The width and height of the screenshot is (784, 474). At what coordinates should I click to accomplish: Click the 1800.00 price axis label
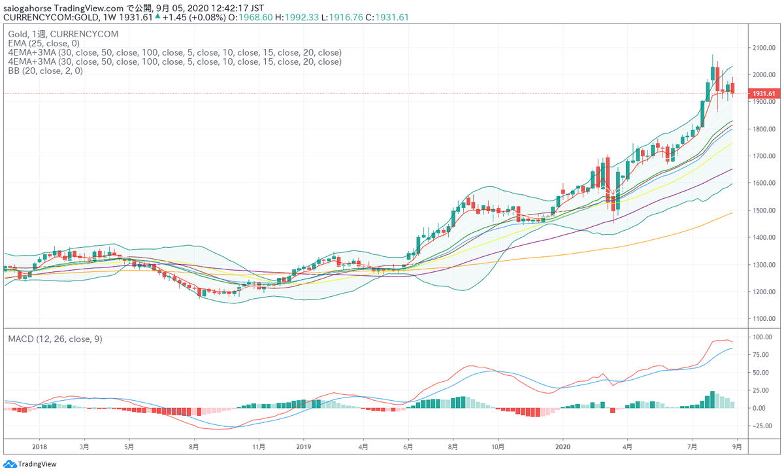pyautogui.click(x=764, y=129)
